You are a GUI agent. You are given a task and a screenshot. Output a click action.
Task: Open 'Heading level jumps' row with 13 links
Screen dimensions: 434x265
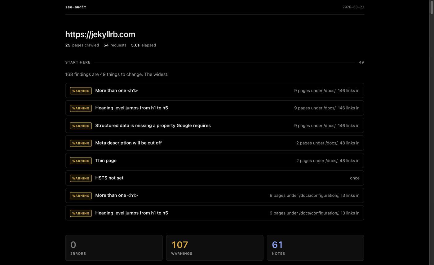click(x=215, y=213)
